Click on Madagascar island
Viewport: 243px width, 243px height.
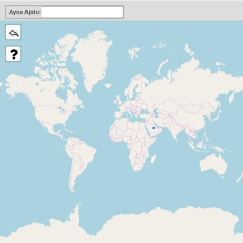click(153, 159)
